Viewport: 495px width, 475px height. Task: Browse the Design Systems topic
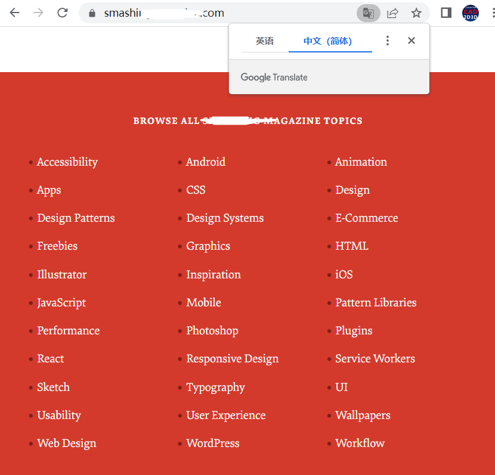point(225,219)
